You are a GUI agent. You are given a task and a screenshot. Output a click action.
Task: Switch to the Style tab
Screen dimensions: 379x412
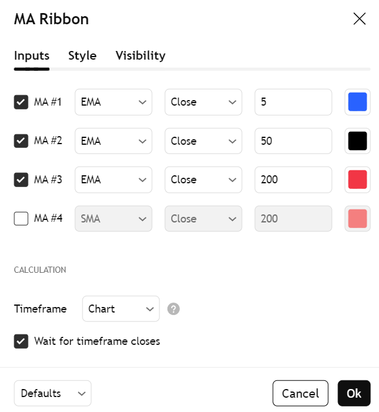[82, 56]
